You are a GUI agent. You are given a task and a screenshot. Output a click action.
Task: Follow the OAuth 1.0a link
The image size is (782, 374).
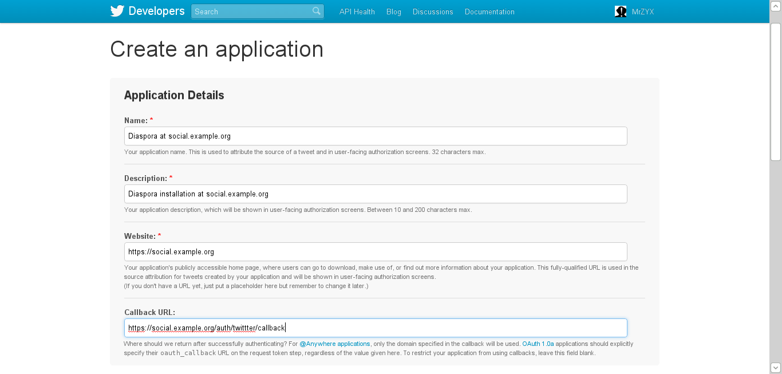pos(538,344)
